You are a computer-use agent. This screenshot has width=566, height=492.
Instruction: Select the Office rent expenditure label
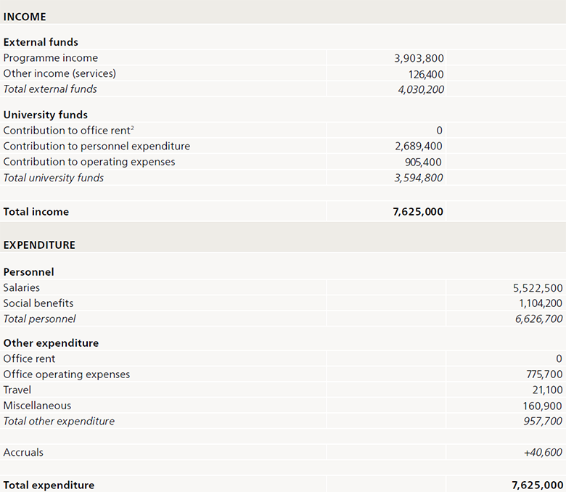(x=29, y=358)
